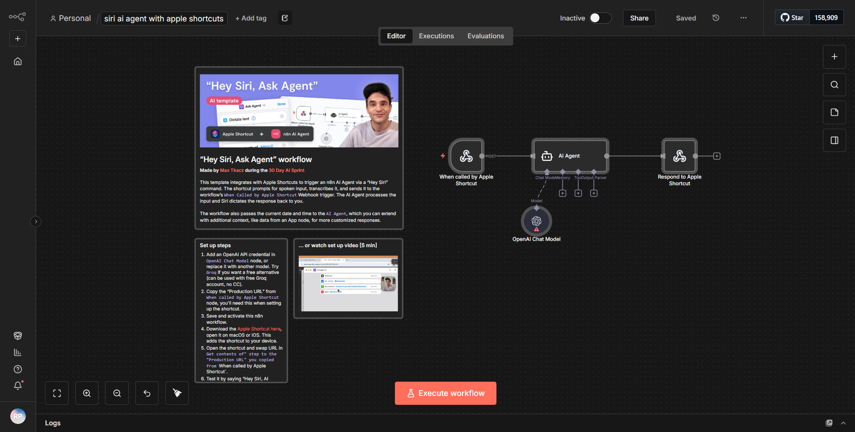Zoom out on the canvas
855x432 pixels.
(x=117, y=393)
